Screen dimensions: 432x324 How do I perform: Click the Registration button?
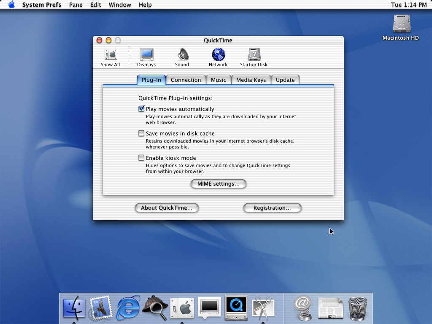tap(272, 208)
